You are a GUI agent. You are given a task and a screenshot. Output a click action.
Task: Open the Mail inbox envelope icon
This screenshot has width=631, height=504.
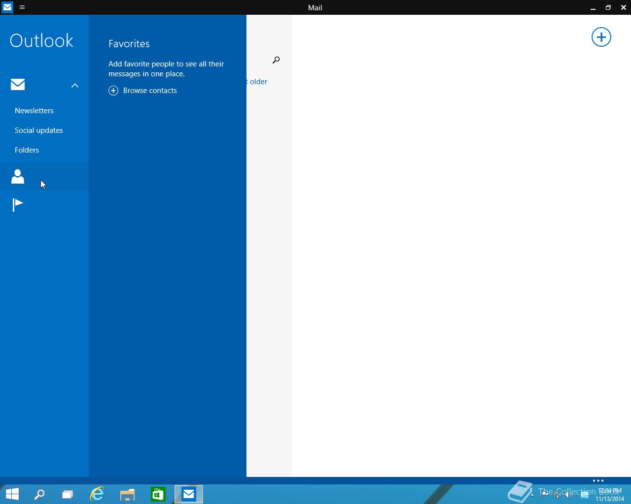[x=18, y=85]
